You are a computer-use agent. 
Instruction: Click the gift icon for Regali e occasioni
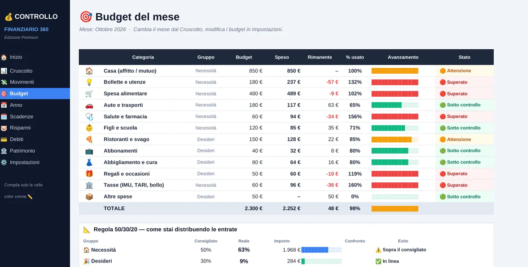point(89,174)
